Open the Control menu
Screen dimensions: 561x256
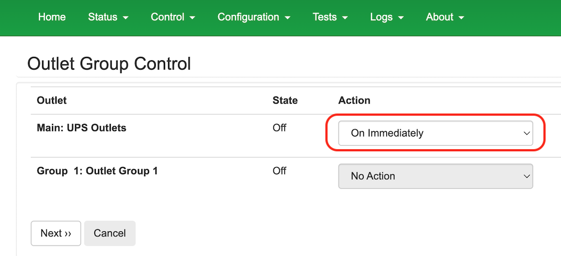pos(173,17)
